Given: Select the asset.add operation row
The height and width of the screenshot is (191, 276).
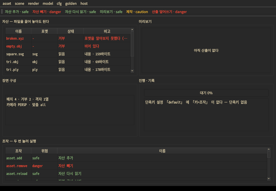Looking at the screenshot, I should [136, 158].
